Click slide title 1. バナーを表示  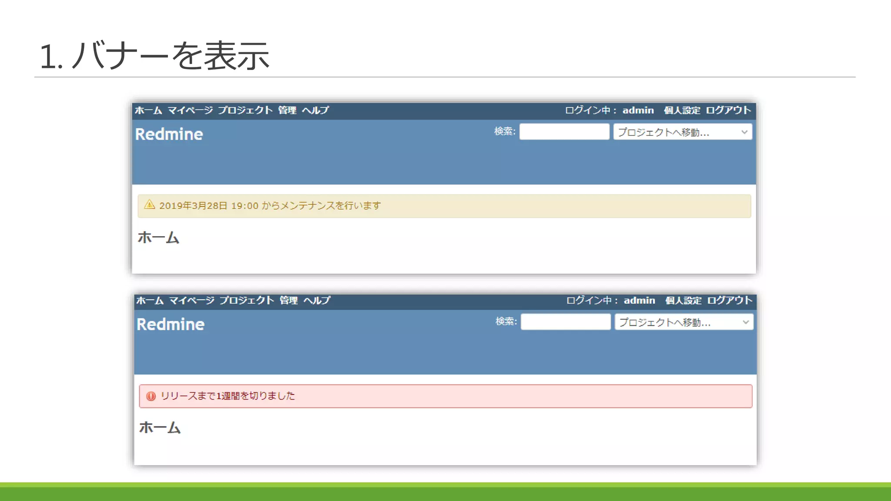point(154,56)
